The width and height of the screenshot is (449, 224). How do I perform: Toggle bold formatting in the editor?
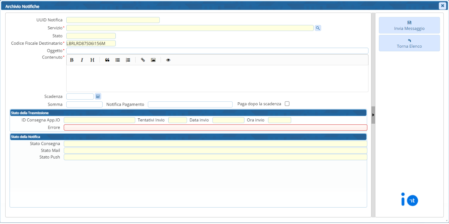pyautogui.click(x=72, y=60)
